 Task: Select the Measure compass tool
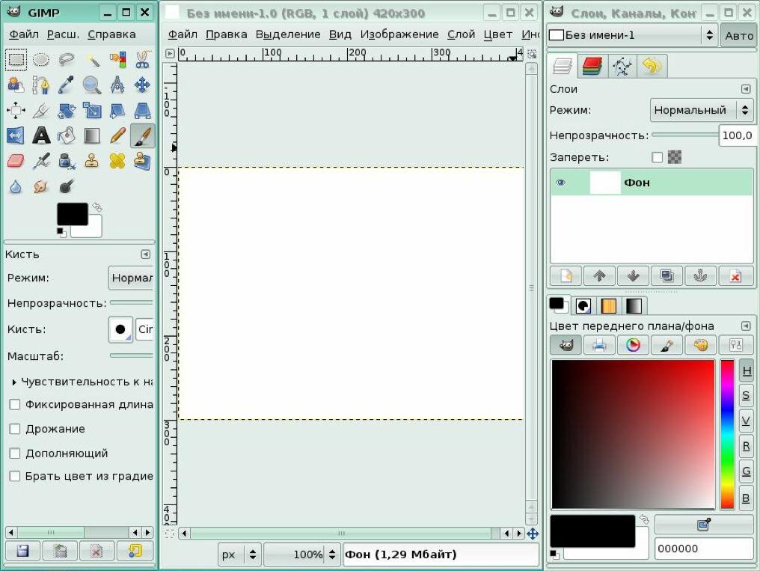click(x=117, y=85)
